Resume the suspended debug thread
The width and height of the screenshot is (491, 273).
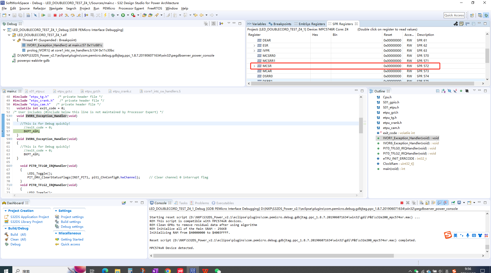point(43,15)
